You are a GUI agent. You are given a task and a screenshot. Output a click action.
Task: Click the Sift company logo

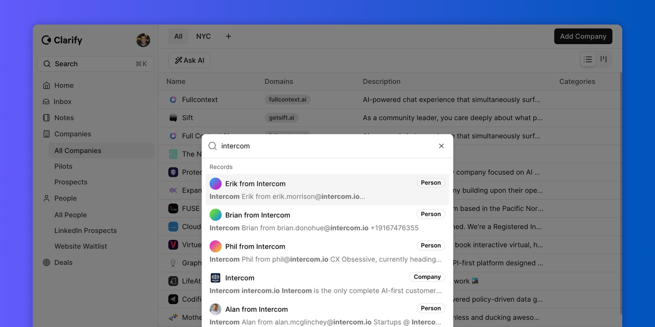coord(173,118)
